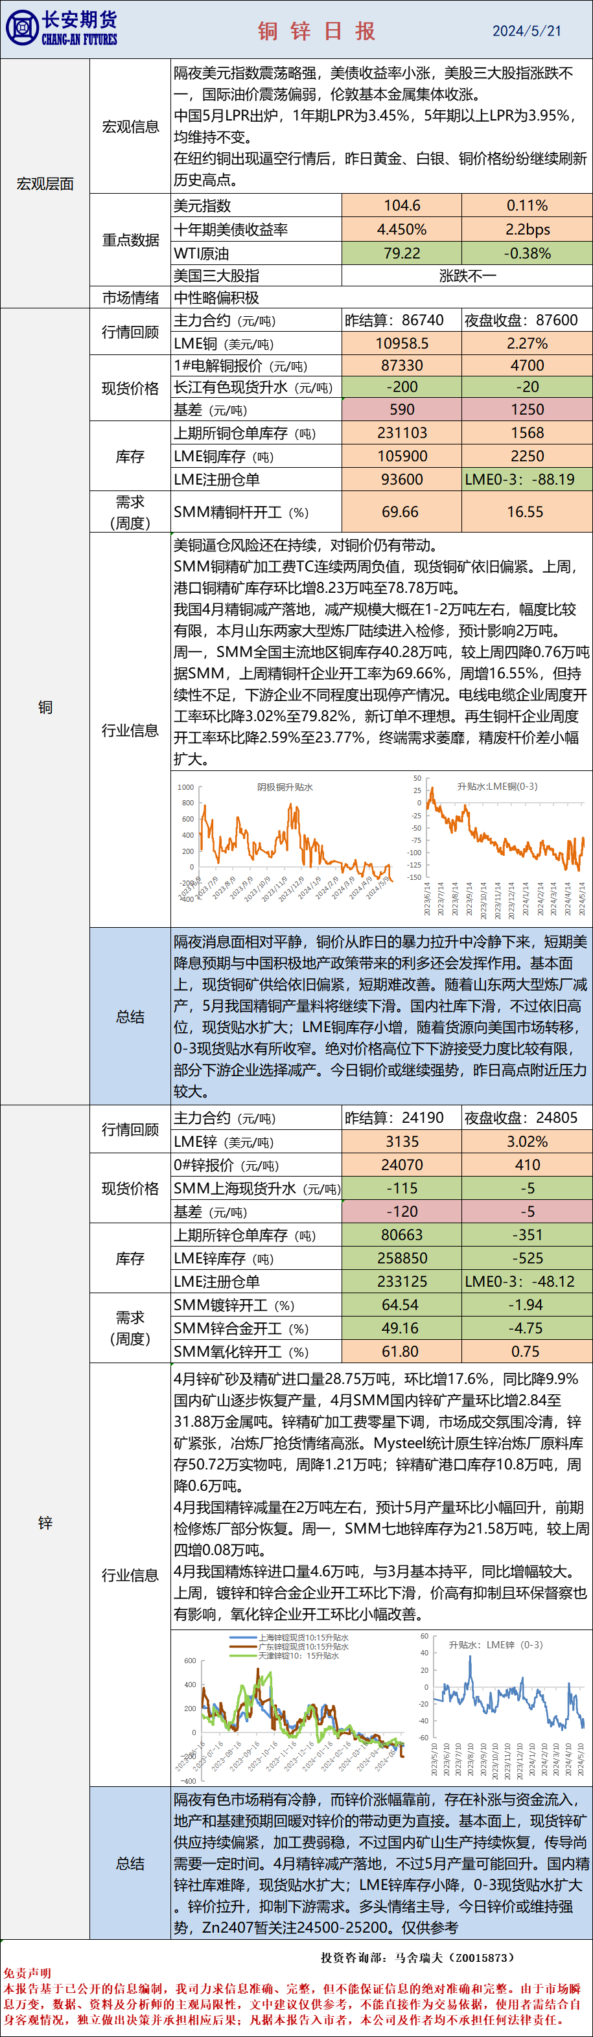
Task: Select 1#电解铜报价 value 87330
Action: point(402,365)
